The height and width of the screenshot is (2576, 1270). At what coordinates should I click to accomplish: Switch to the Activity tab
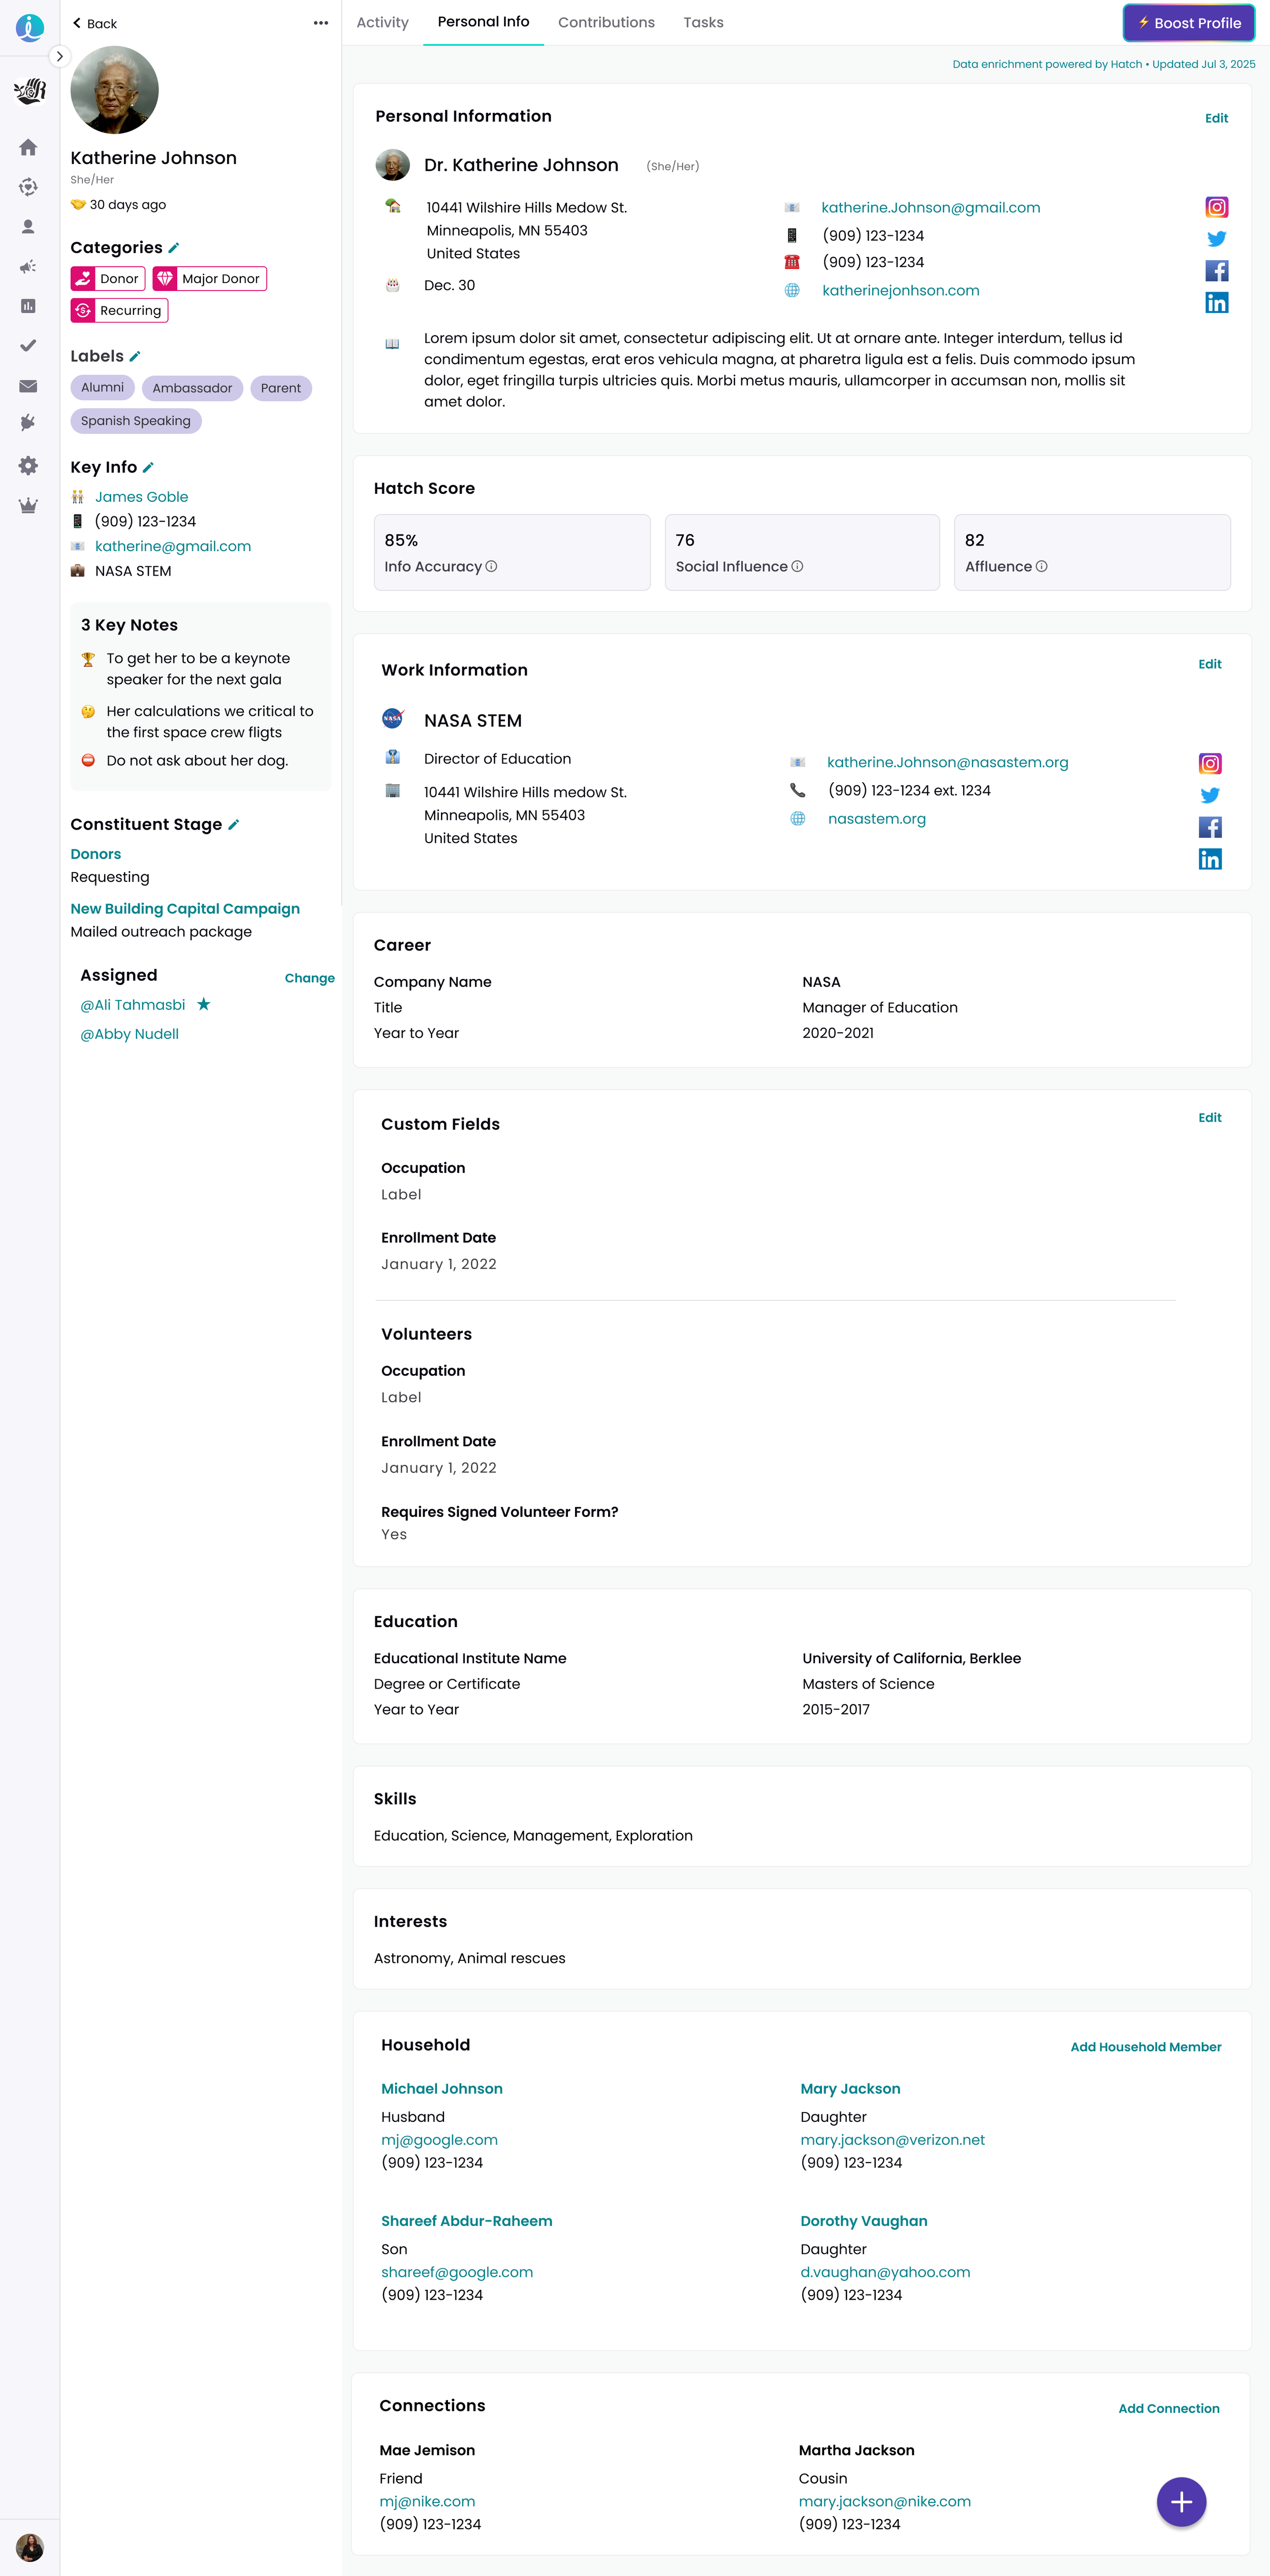(382, 22)
